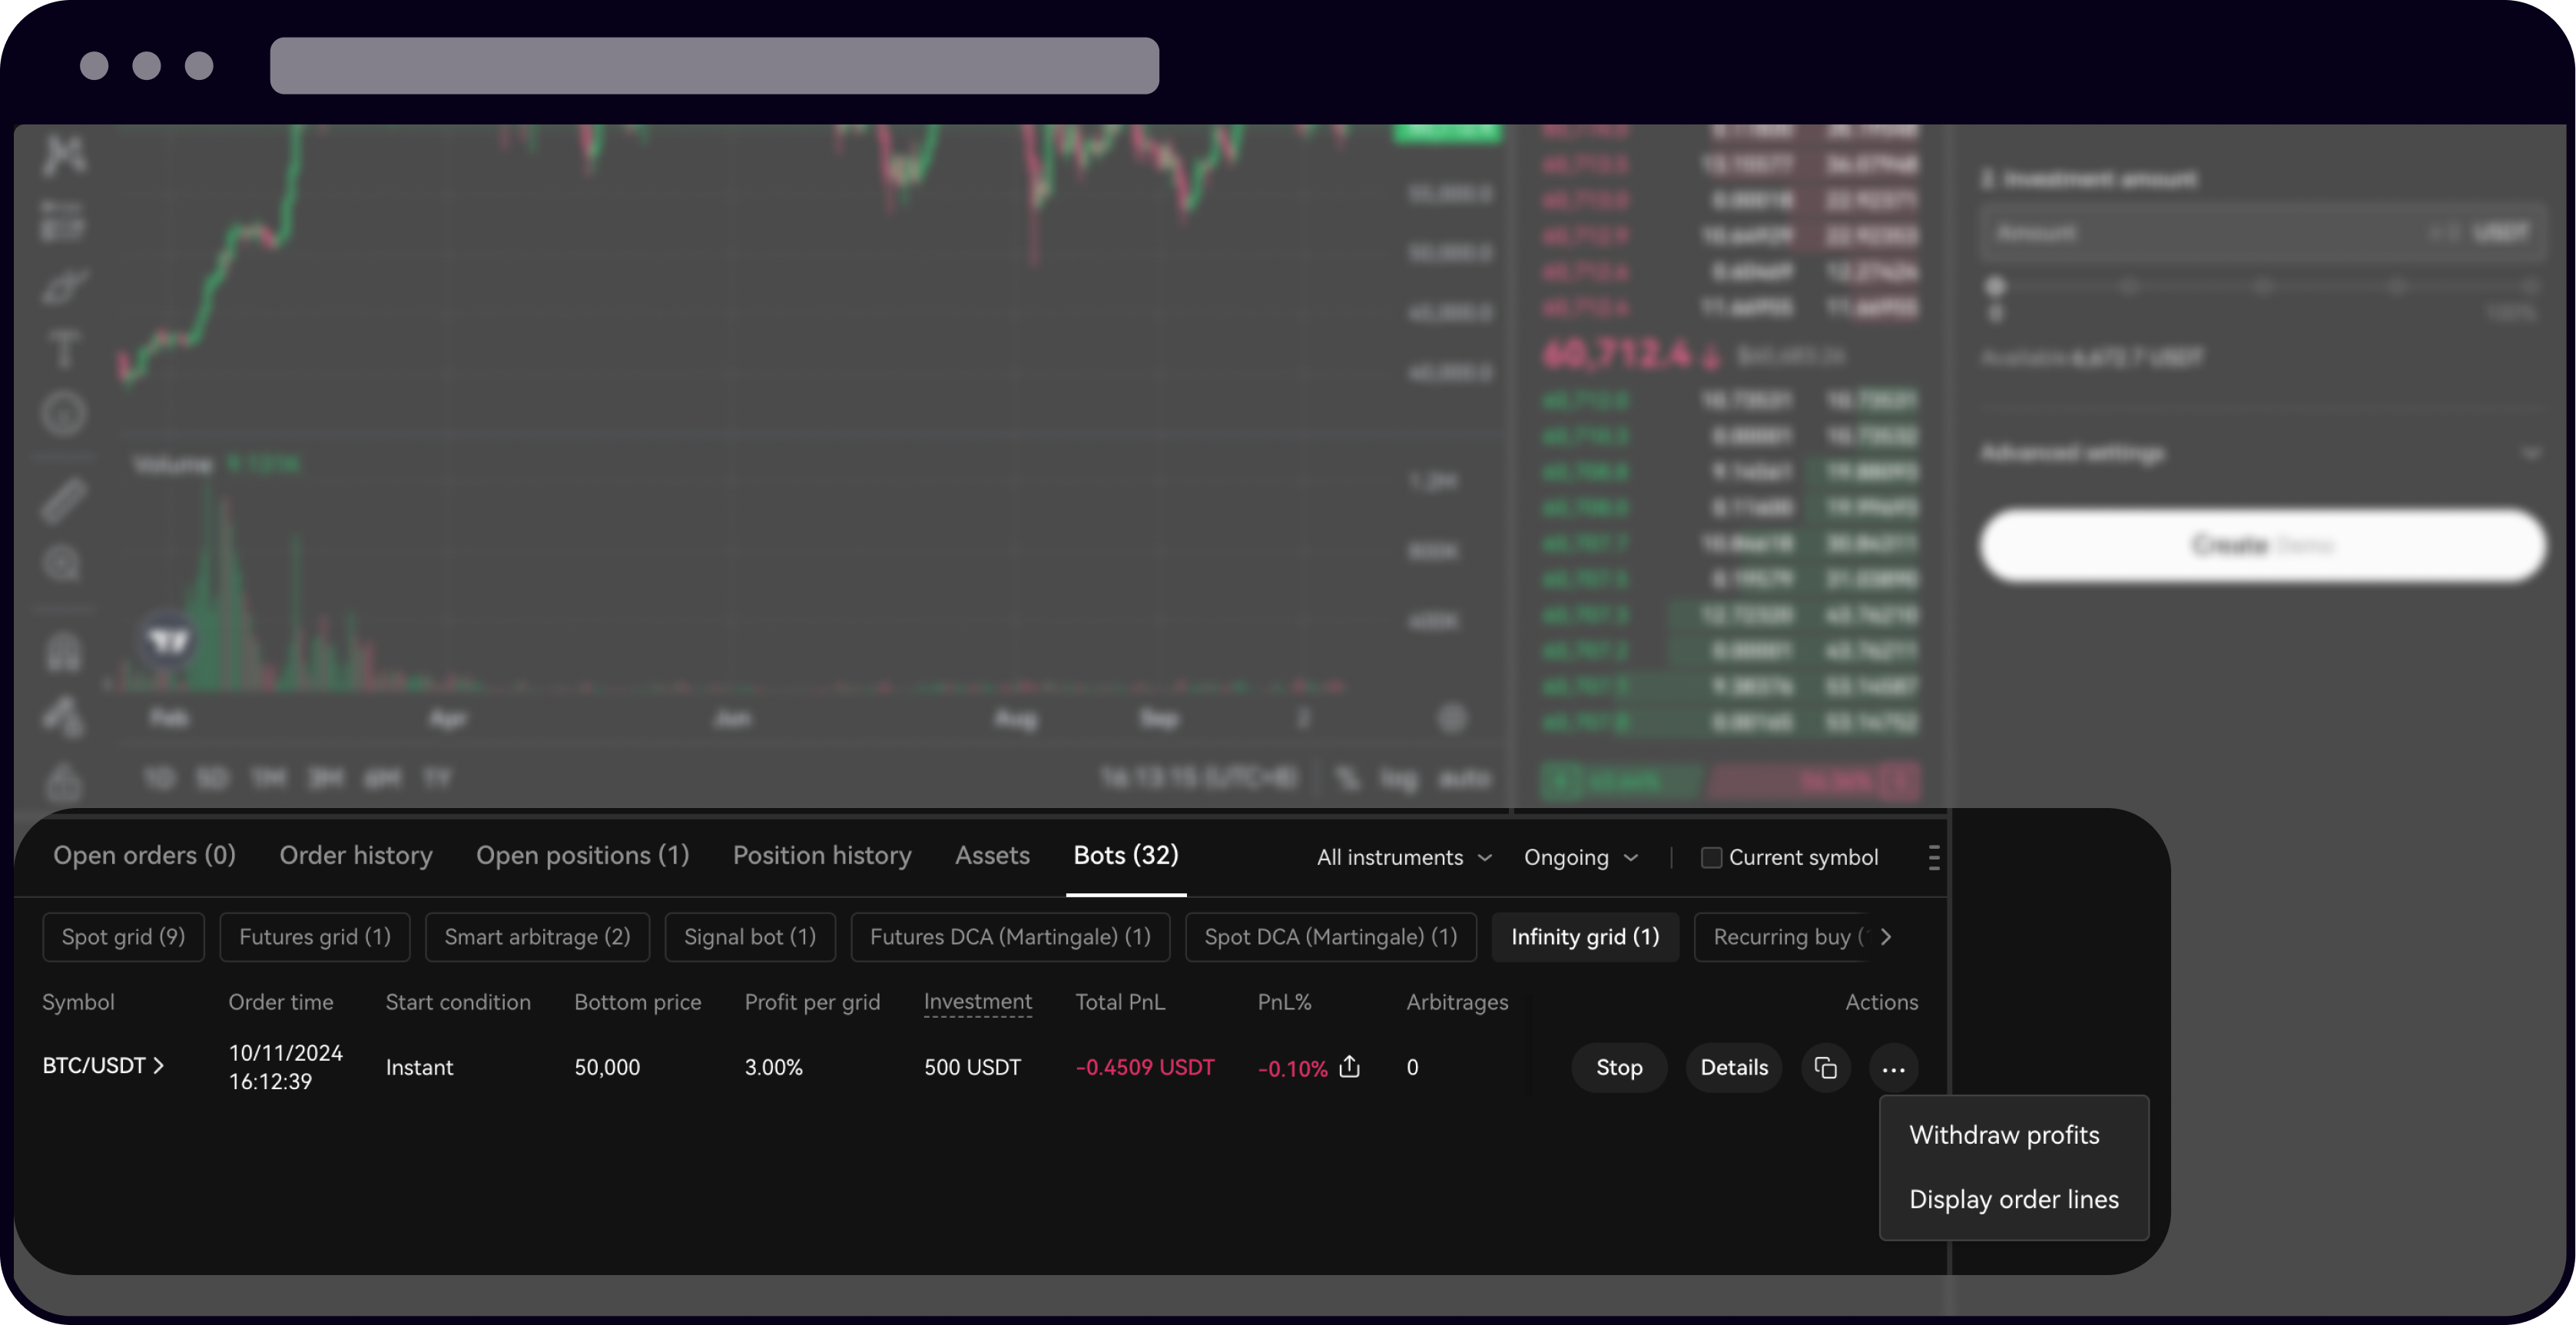Open the BTC/USDT symbol chevron
The height and width of the screenshot is (1325, 2576).
158,1066
